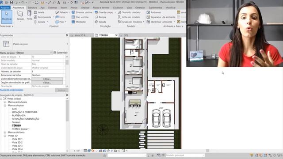Select the Rampa tool
The height and width of the screenshot is (159, 283).
tap(100, 17)
